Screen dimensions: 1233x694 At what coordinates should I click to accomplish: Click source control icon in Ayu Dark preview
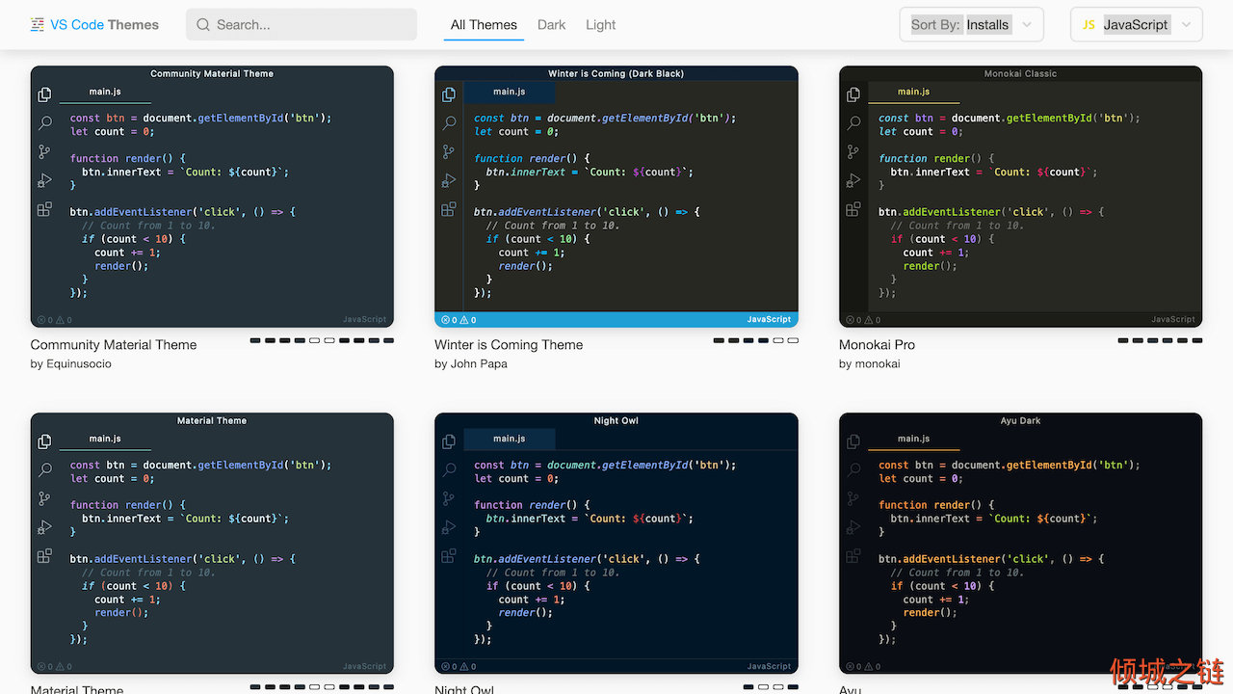(x=853, y=498)
